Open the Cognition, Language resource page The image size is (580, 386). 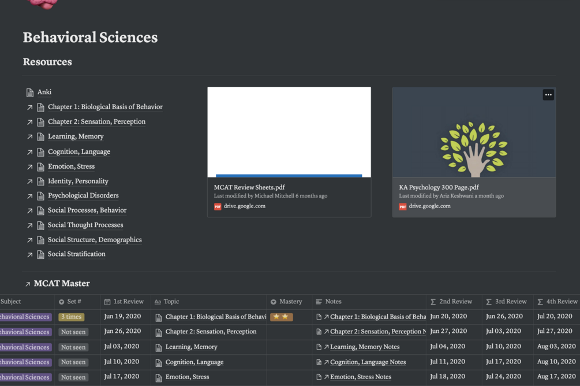click(x=79, y=151)
